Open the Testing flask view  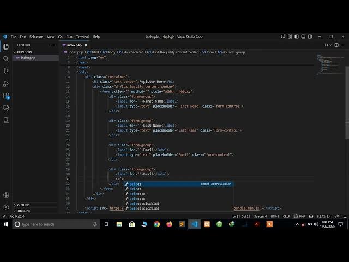click(x=6, y=120)
